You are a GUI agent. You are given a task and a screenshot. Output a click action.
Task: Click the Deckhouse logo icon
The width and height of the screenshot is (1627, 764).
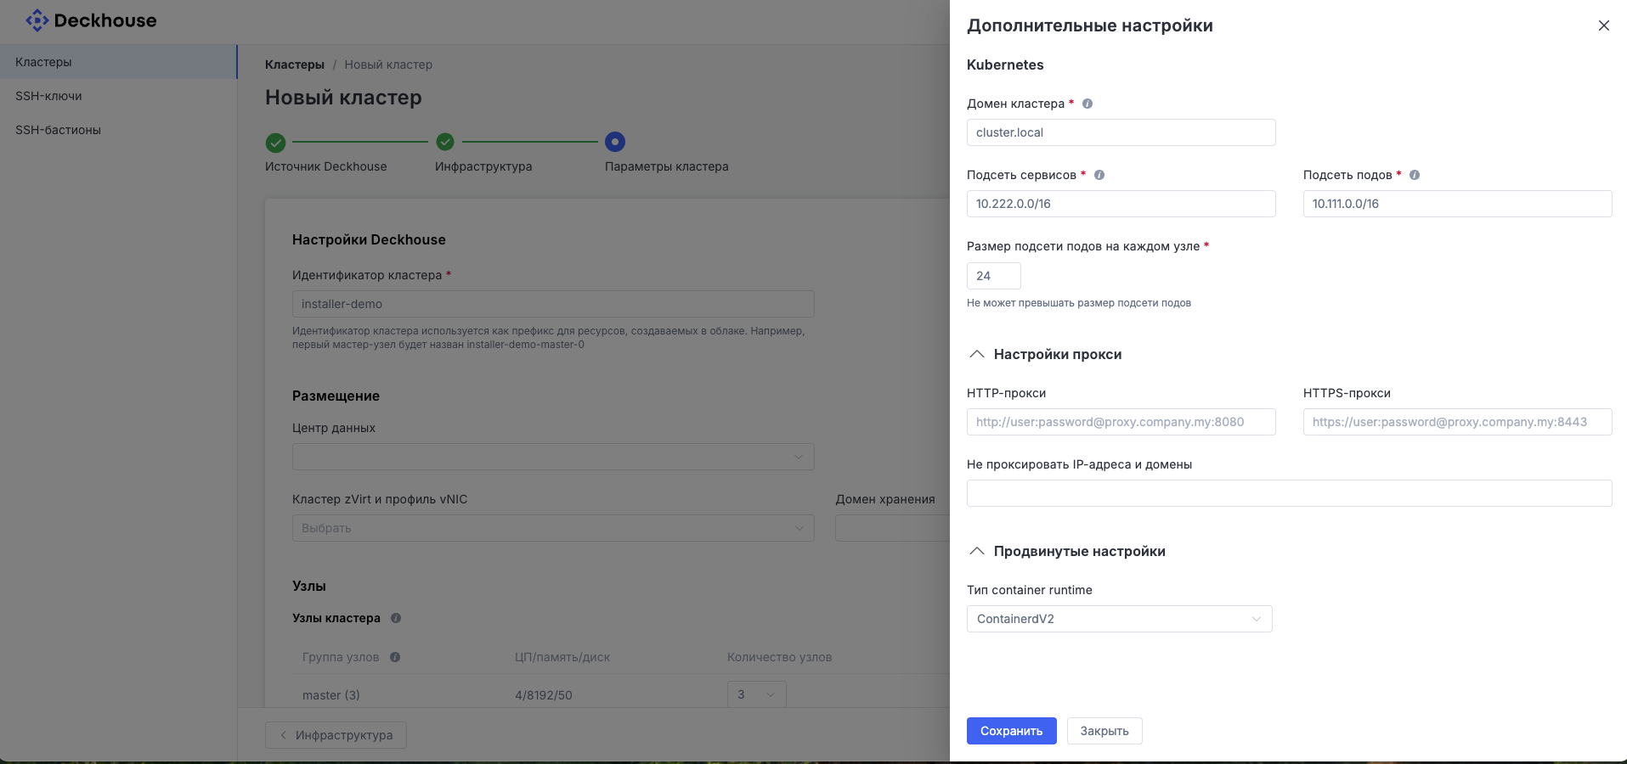37,20
